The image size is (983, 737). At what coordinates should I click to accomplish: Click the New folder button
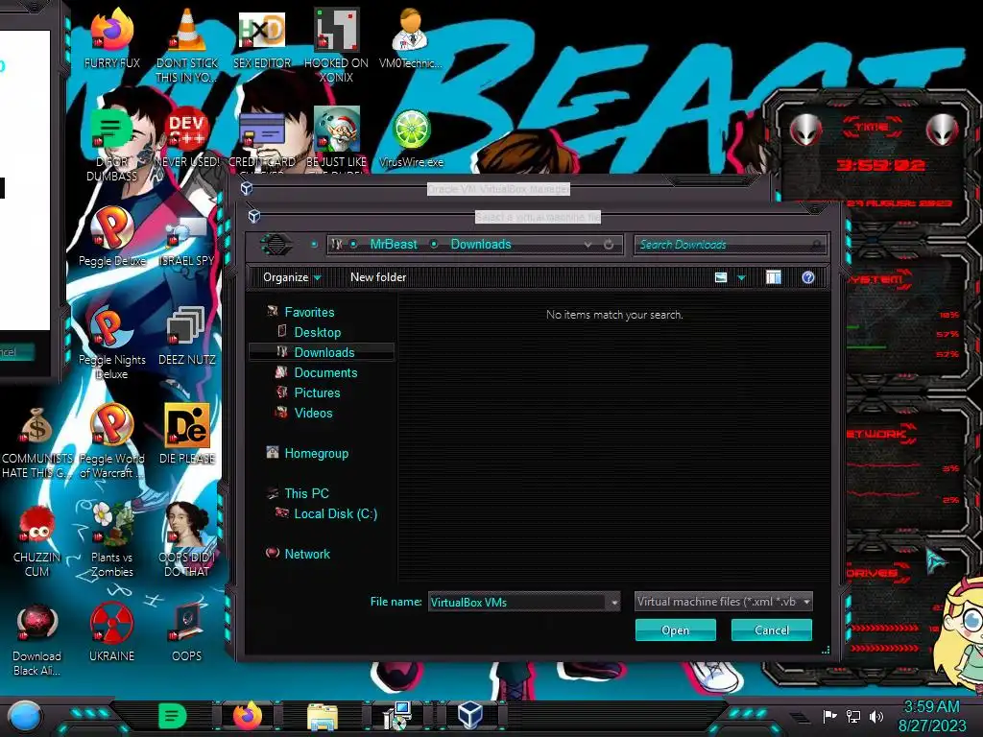tap(378, 277)
